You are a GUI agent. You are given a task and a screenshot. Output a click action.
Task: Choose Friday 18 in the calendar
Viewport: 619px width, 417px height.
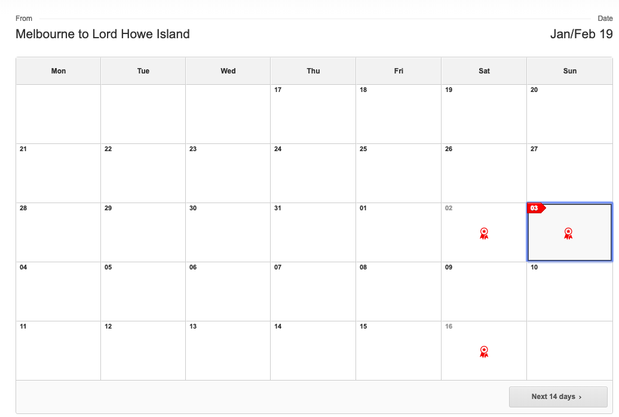pos(399,114)
